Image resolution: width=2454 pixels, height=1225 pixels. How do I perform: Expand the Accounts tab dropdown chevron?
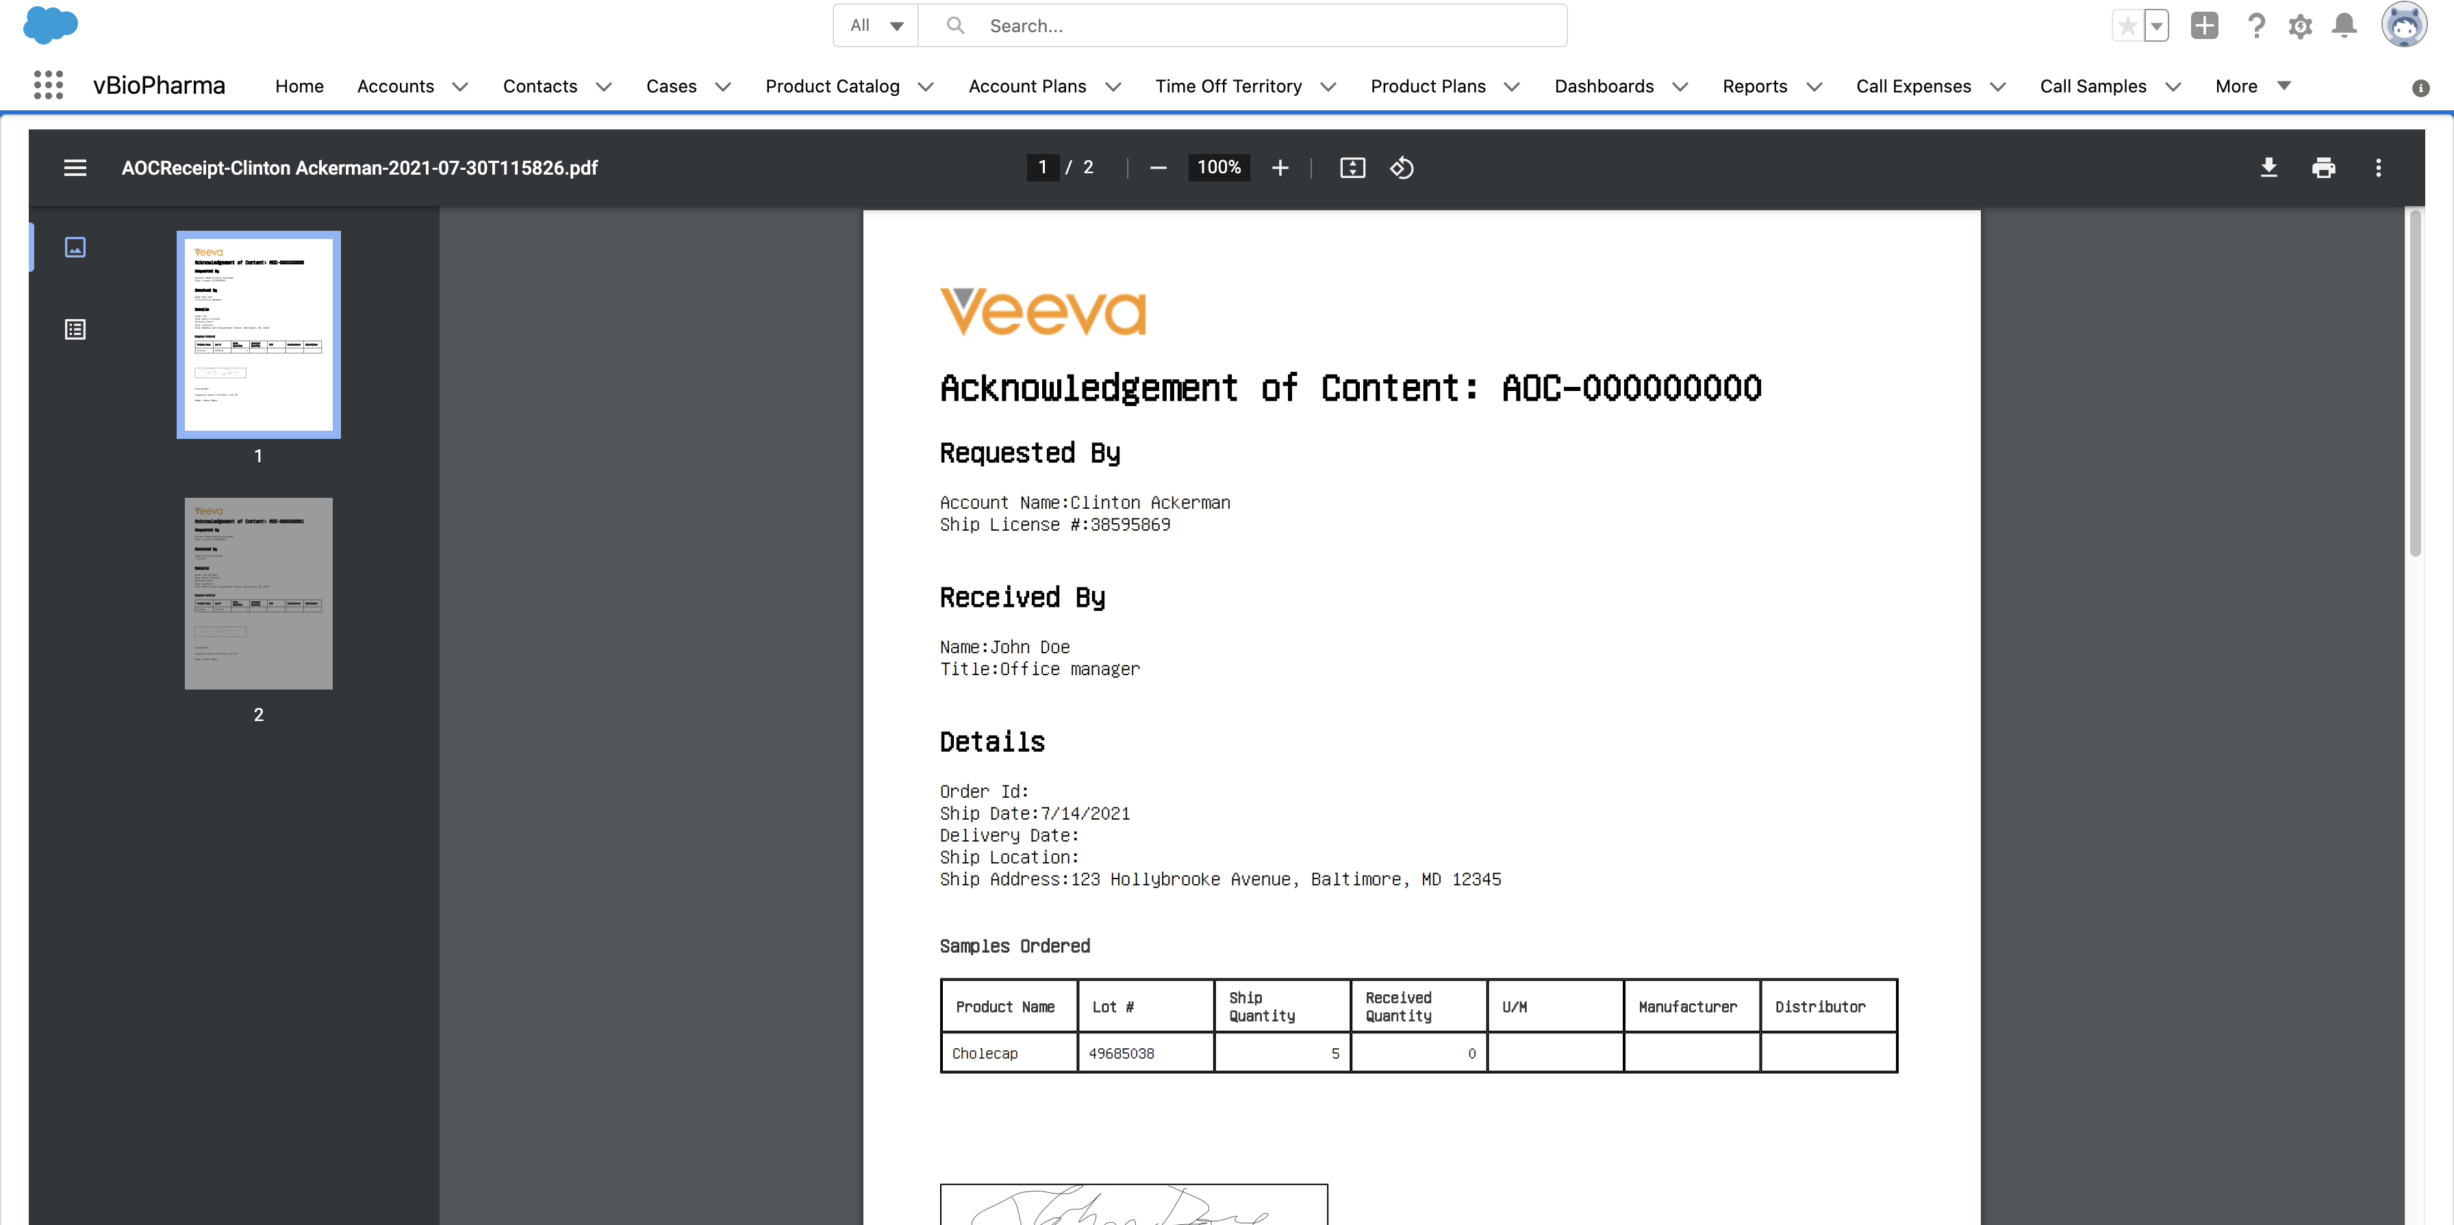[x=460, y=87]
